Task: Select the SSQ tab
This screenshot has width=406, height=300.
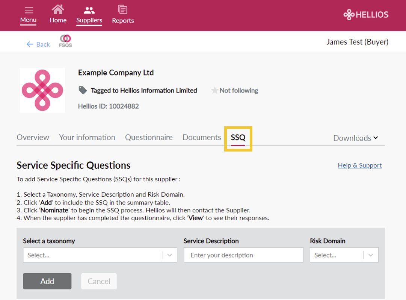Action: (x=238, y=138)
